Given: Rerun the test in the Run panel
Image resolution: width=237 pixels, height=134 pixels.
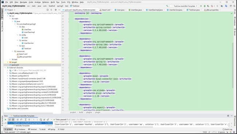Looking at the screenshot, I should click(5, 119).
